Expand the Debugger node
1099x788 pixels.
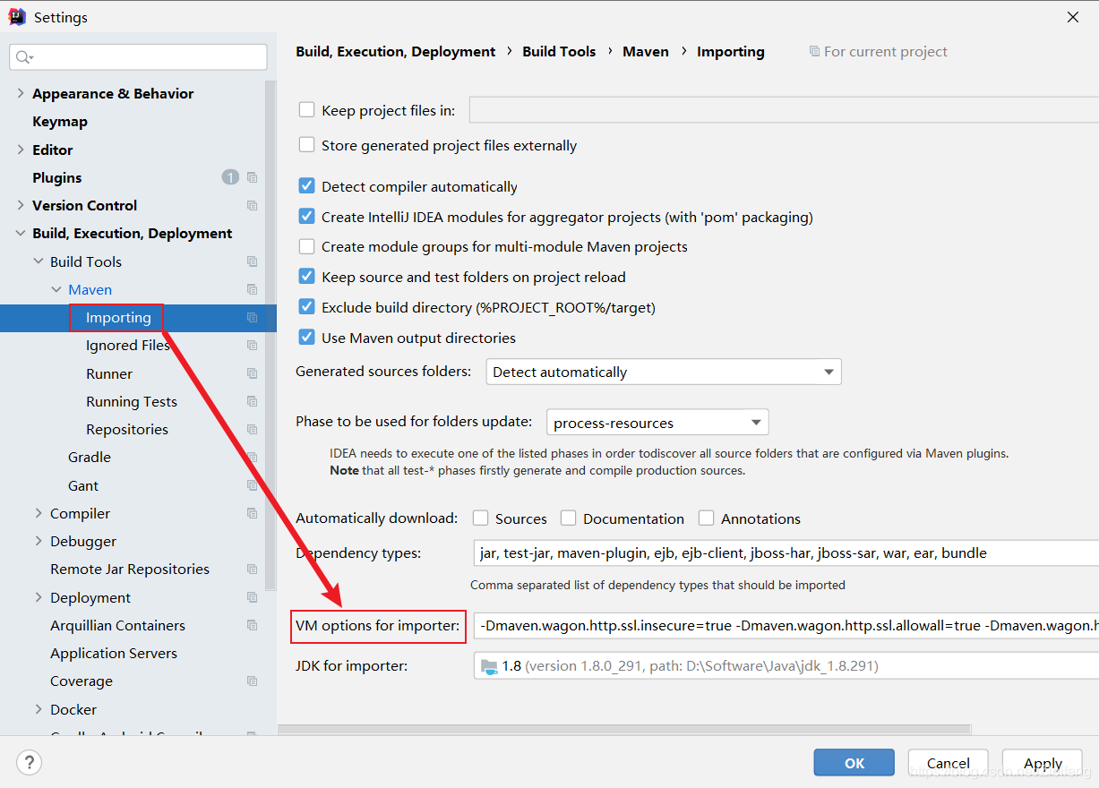[39, 541]
